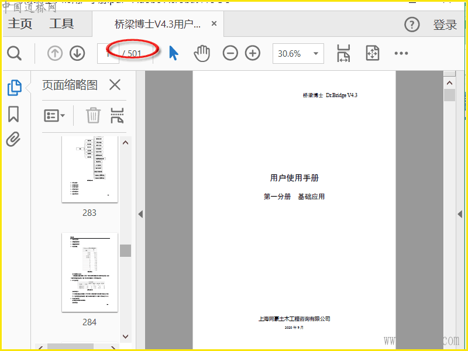468x351 pixels.
Task: Select the arrow selection tool
Action: (x=173, y=53)
